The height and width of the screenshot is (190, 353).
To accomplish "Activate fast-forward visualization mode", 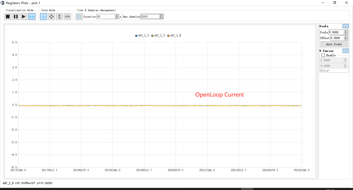I will pos(32,16).
